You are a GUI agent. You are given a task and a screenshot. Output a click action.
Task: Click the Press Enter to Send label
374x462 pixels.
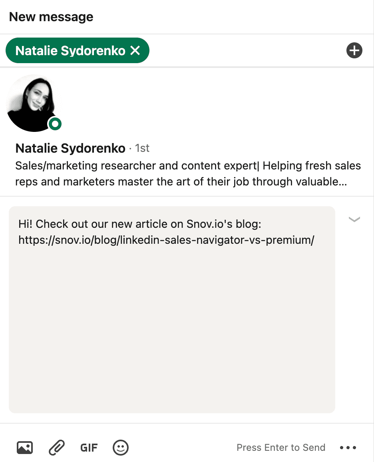[x=281, y=447]
